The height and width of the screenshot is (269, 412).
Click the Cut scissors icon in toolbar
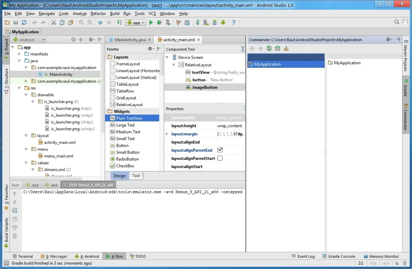pos(54,23)
